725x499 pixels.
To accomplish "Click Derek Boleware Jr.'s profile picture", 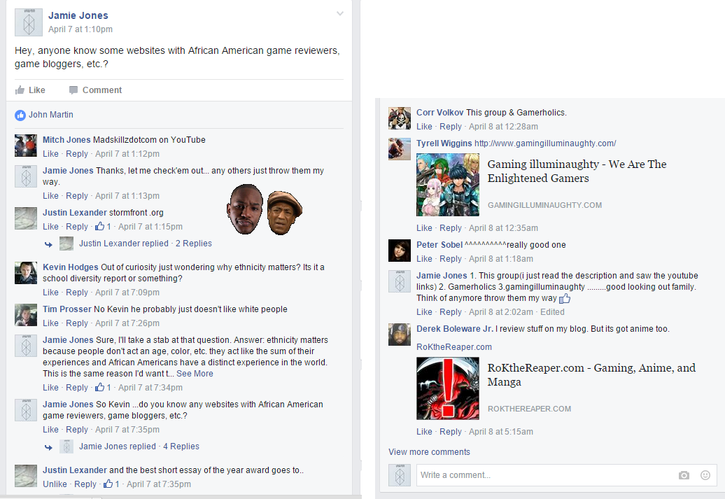I will (x=400, y=335).
